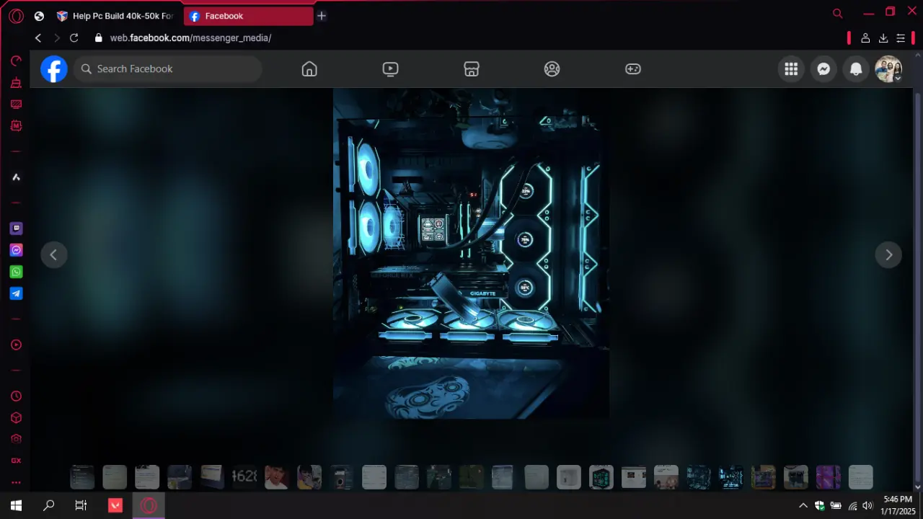Click Opera GX icon in taskbar
The image size is (923, 519).
[149, 505]
